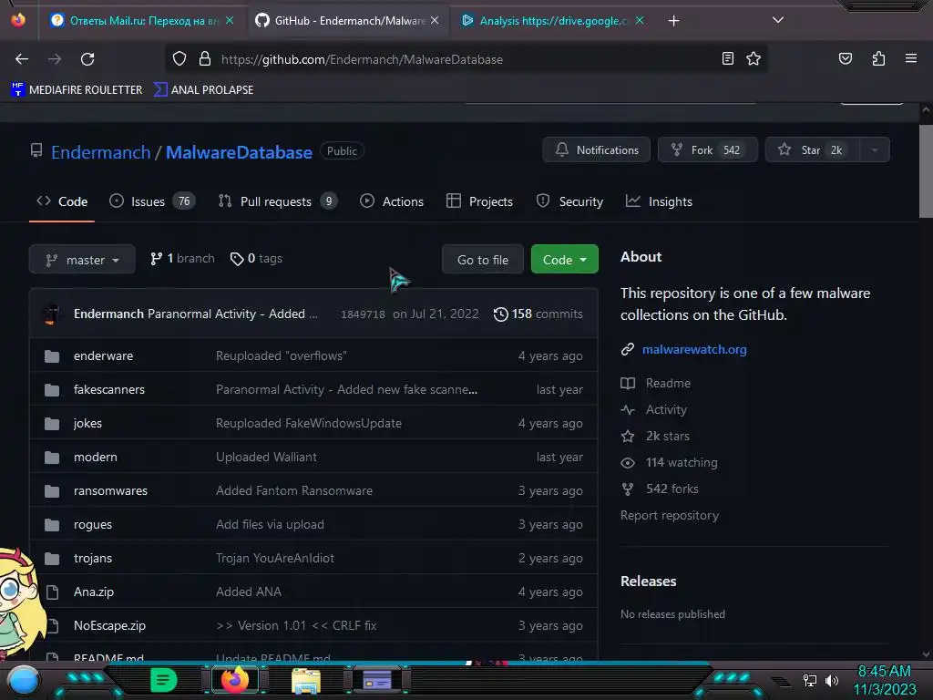Open ANAL PROLAPSE bookmark
Viewport: 933px width, 700px height.
click(203, 90)
